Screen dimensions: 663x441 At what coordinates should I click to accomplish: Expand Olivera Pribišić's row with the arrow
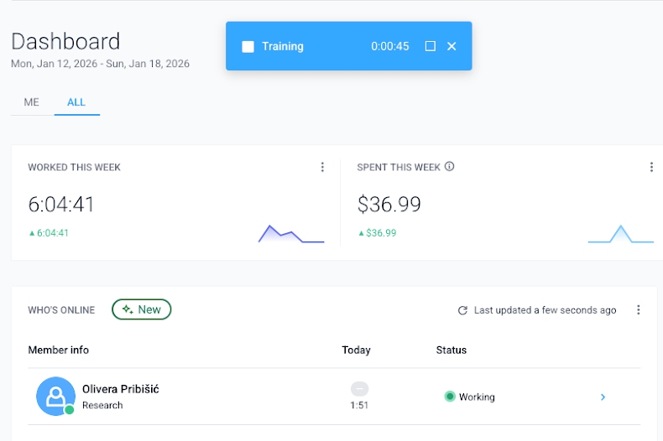point(603,397)
